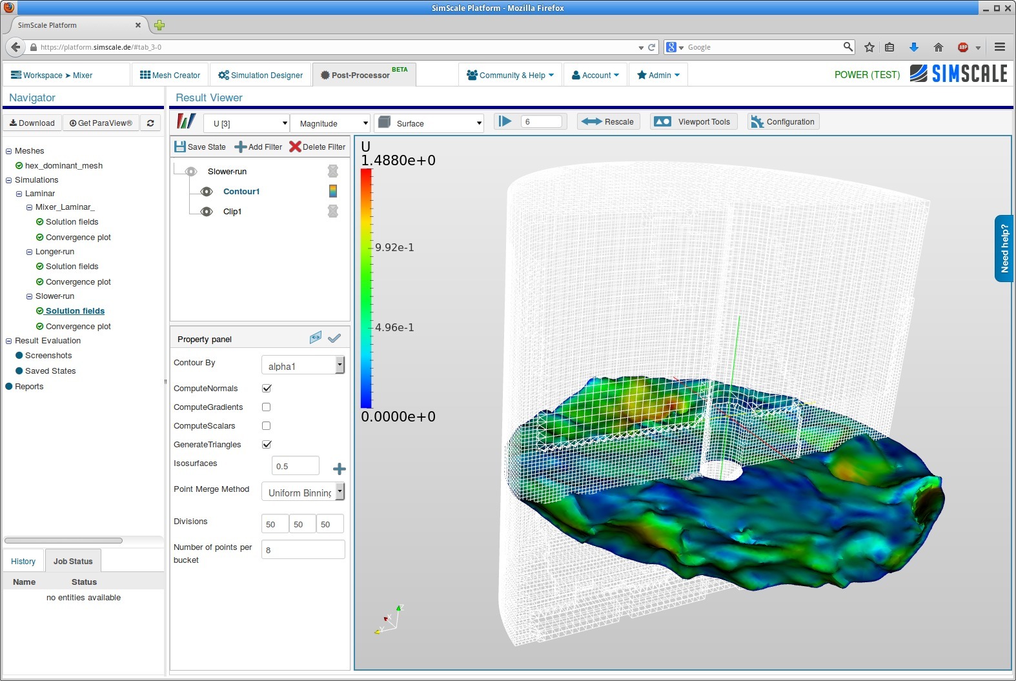This screenshot has width=1016, height=681.
Task: Click the Save State disk icon
Action: point(180,147)
